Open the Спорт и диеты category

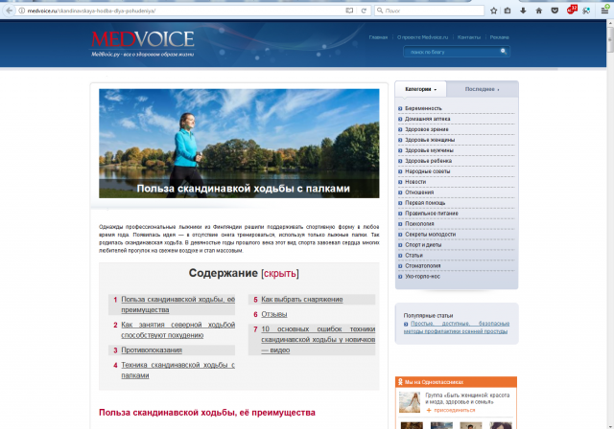click(423, 245)
